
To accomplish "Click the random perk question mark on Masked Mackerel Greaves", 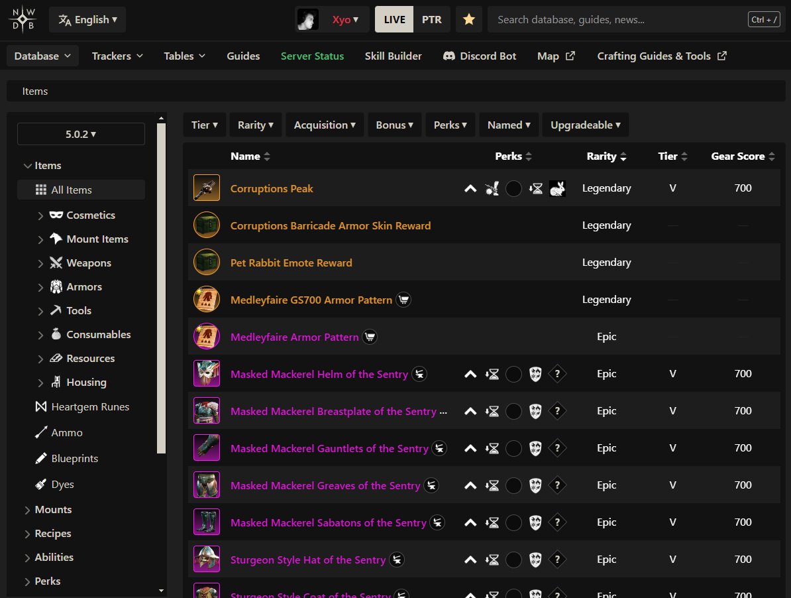I will [557, 485].
